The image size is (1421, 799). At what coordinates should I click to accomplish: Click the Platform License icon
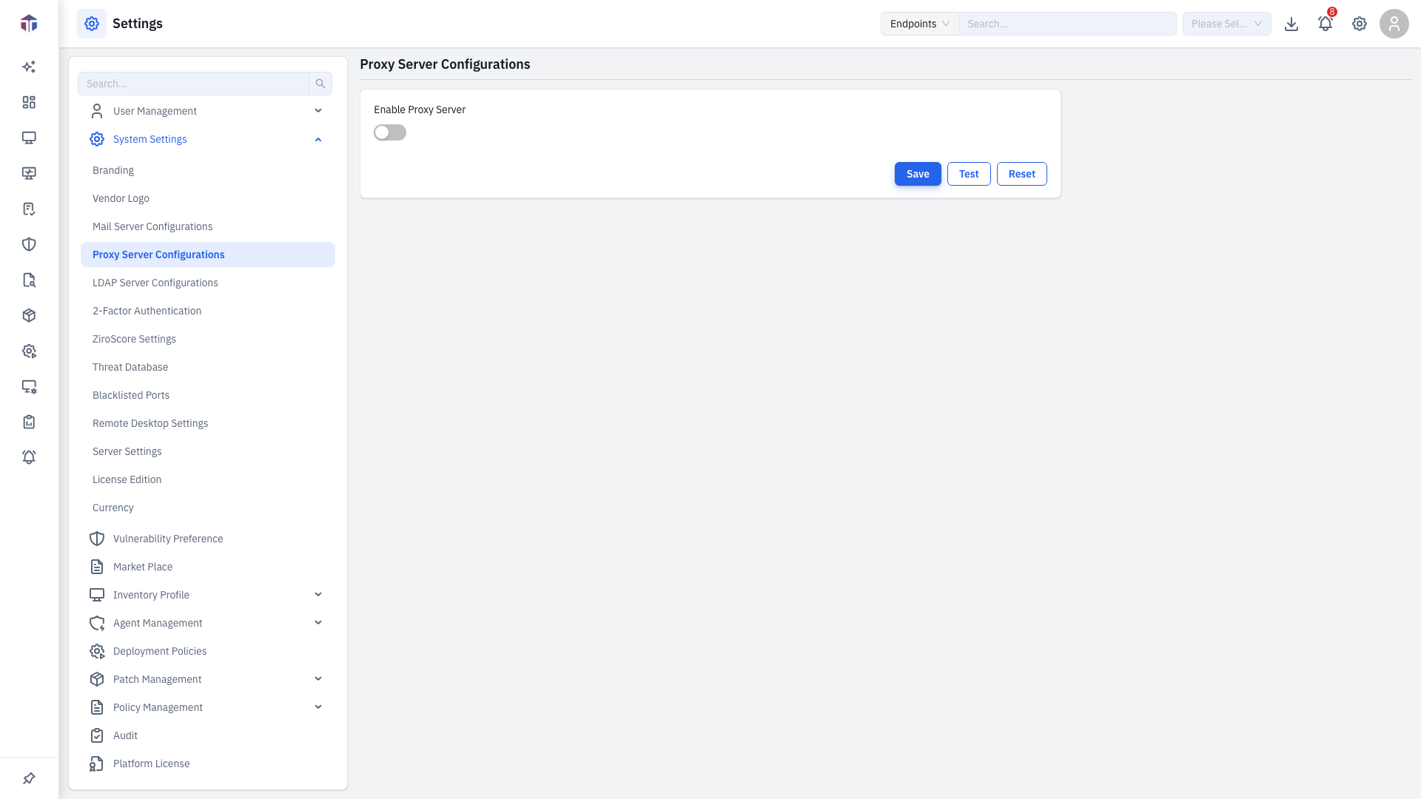(97, 763)
